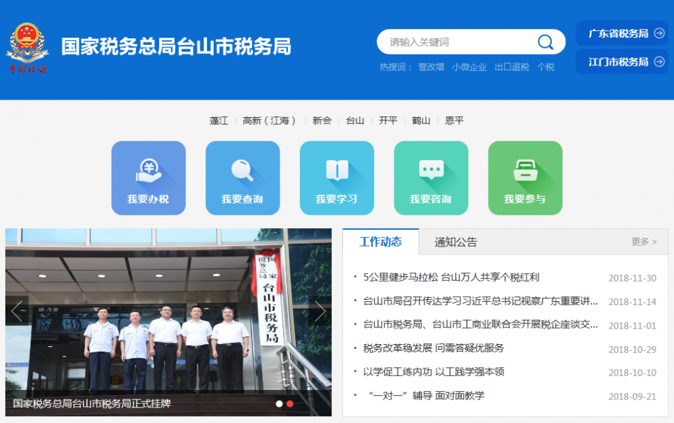Select the 工作动态 tab
The width and height of the screenshot is (674, 423).
(381, 242)
